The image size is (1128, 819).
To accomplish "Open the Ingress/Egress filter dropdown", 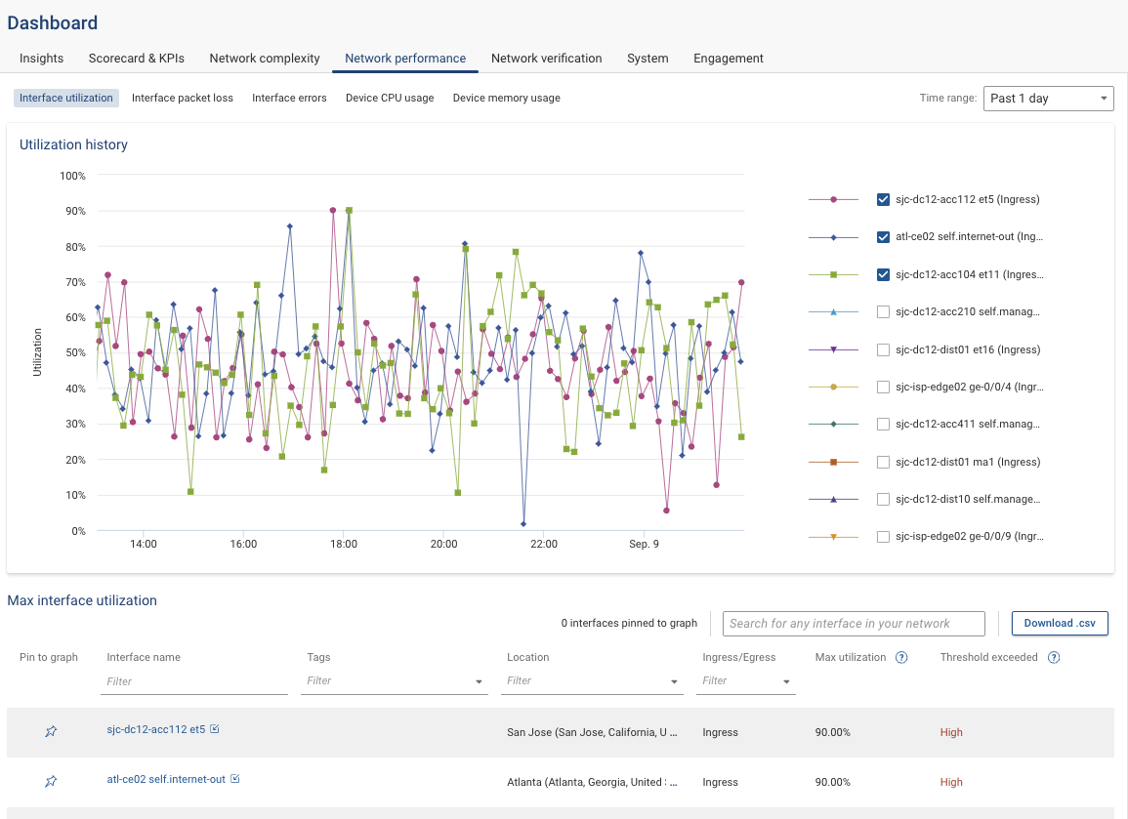I will point(786,681).
